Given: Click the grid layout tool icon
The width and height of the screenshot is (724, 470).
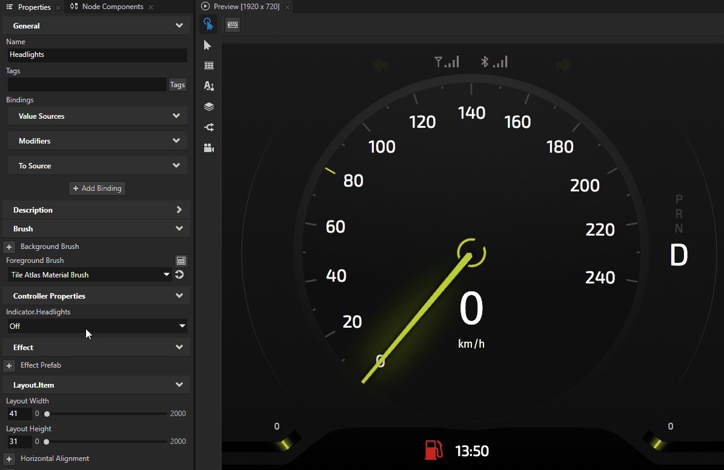Looking at the screenshot, I should point(208,65).
